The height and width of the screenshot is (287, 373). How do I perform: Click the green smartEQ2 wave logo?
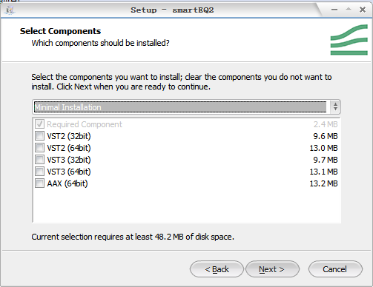[x=349, y=40]
